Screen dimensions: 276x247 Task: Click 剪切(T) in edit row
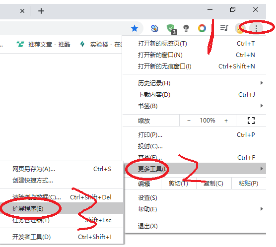[x=179, y=184]
